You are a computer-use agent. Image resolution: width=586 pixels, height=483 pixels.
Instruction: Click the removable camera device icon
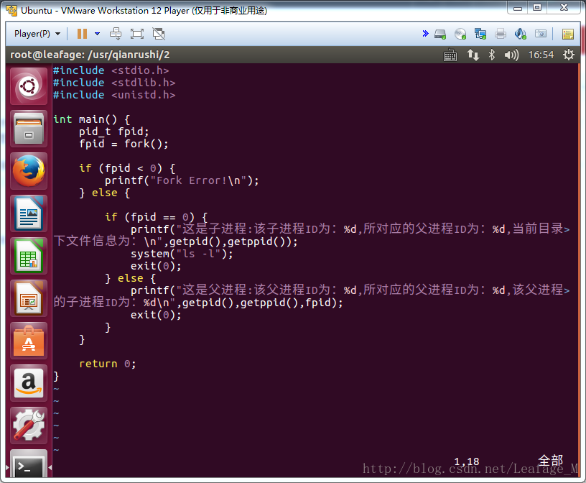coord(541,34)
